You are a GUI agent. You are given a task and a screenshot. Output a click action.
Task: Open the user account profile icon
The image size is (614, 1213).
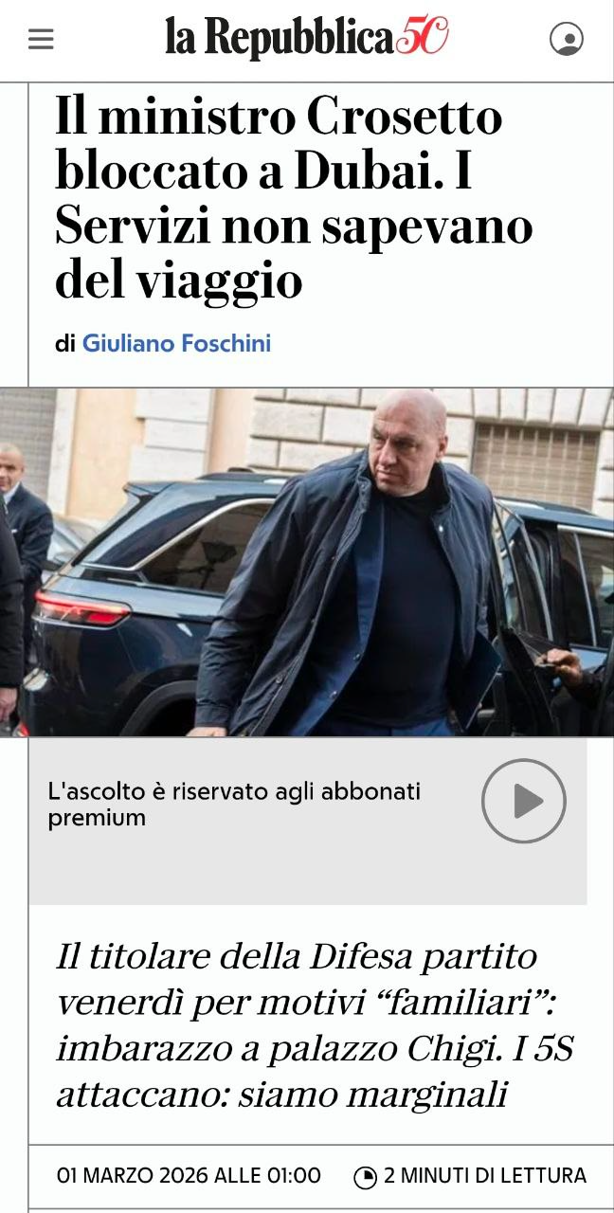click(x=567, y=39)
